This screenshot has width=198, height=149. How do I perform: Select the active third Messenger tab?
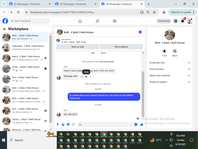[x=122, y=4]
